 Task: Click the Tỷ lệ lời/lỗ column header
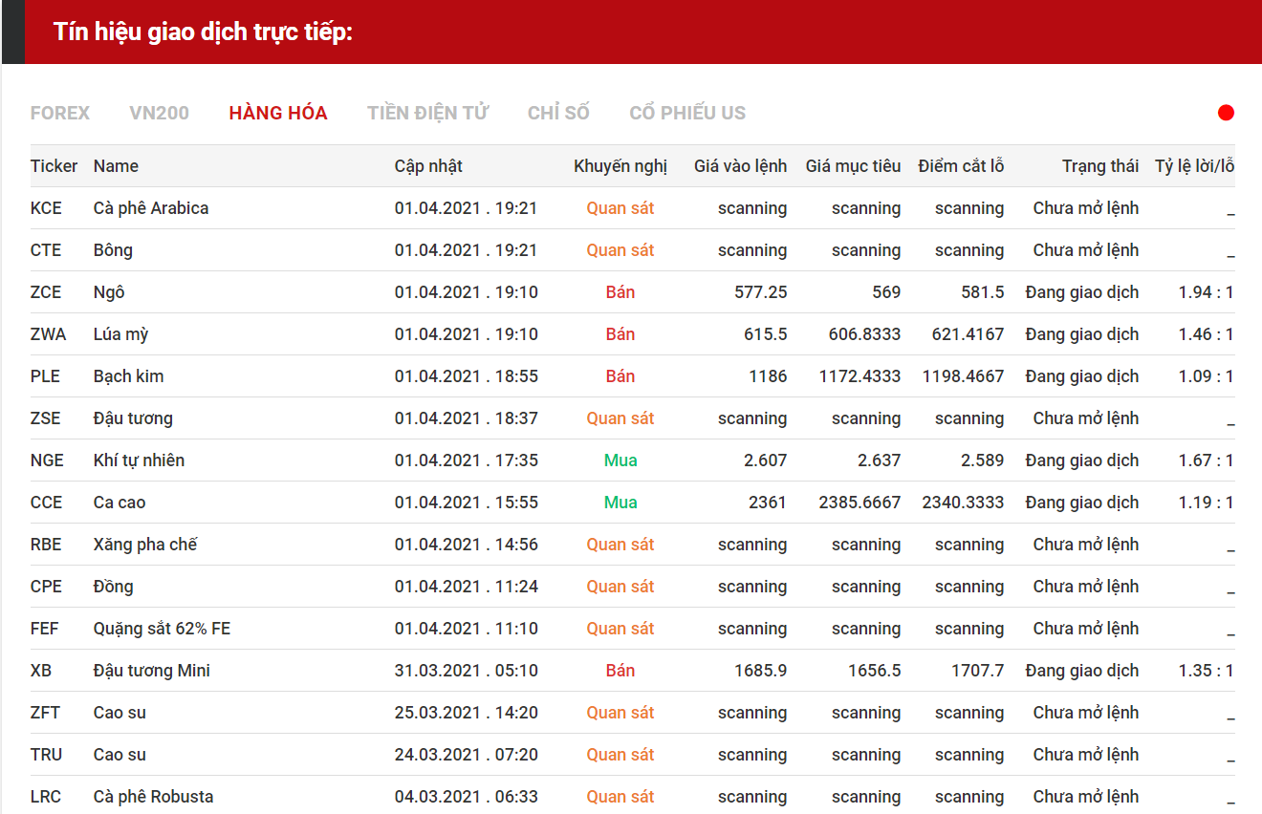pos(1195,166)
